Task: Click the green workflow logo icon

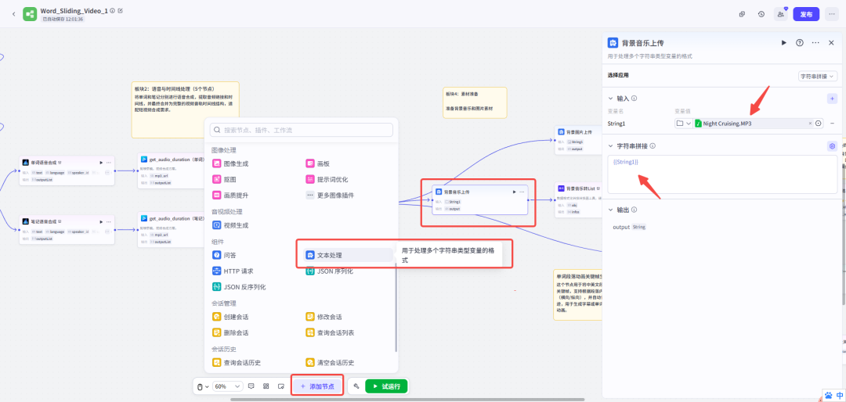Action: 30,14
